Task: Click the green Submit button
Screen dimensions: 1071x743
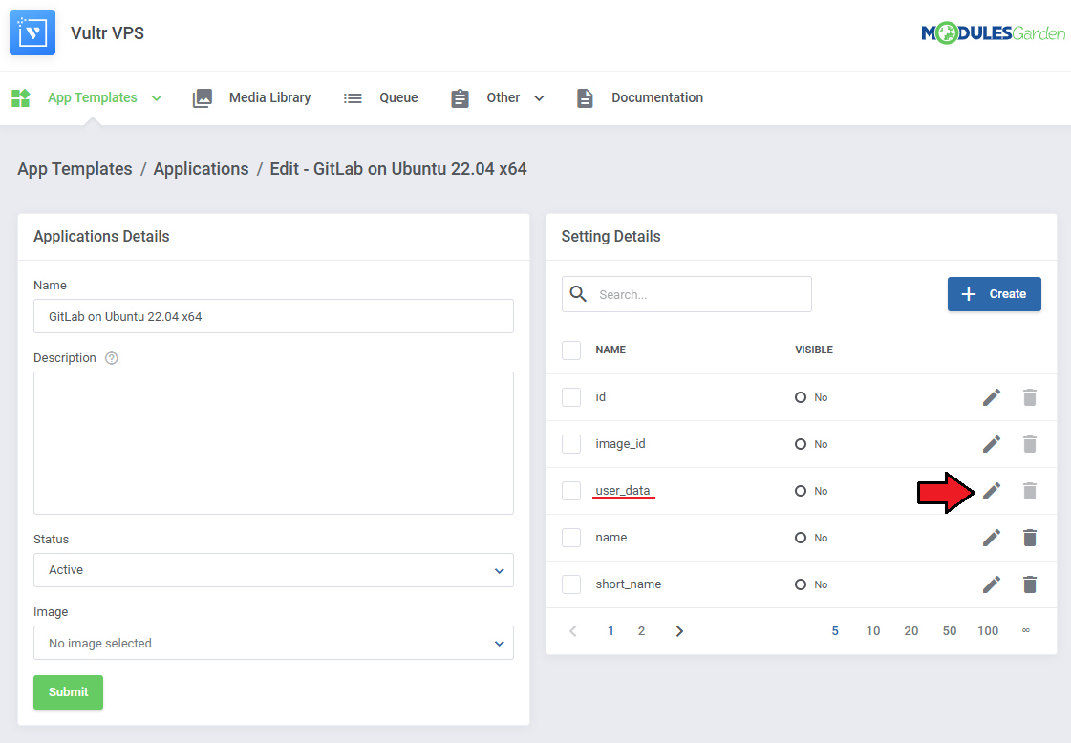Action: (x=68, y=692)
